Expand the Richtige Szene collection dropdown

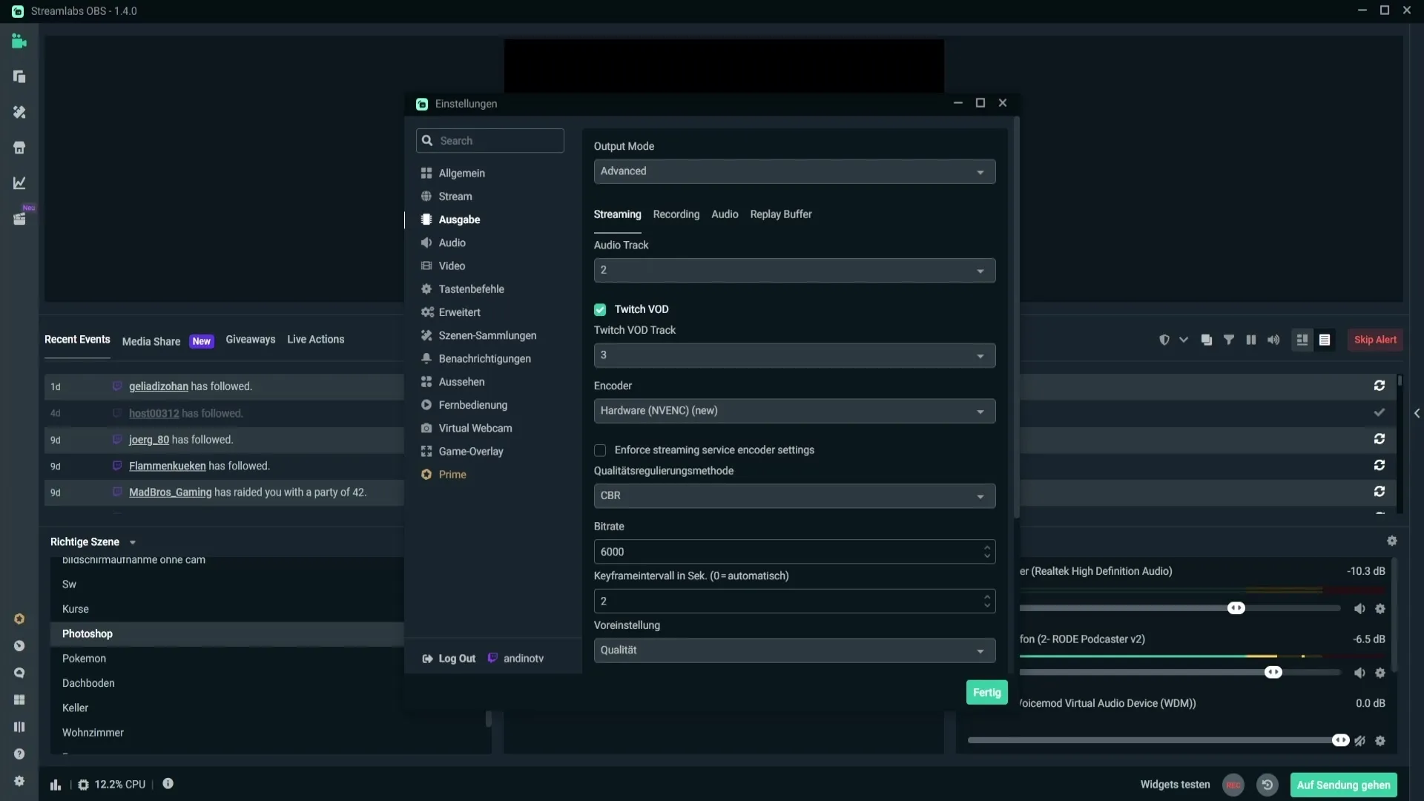tap(133, 542)
